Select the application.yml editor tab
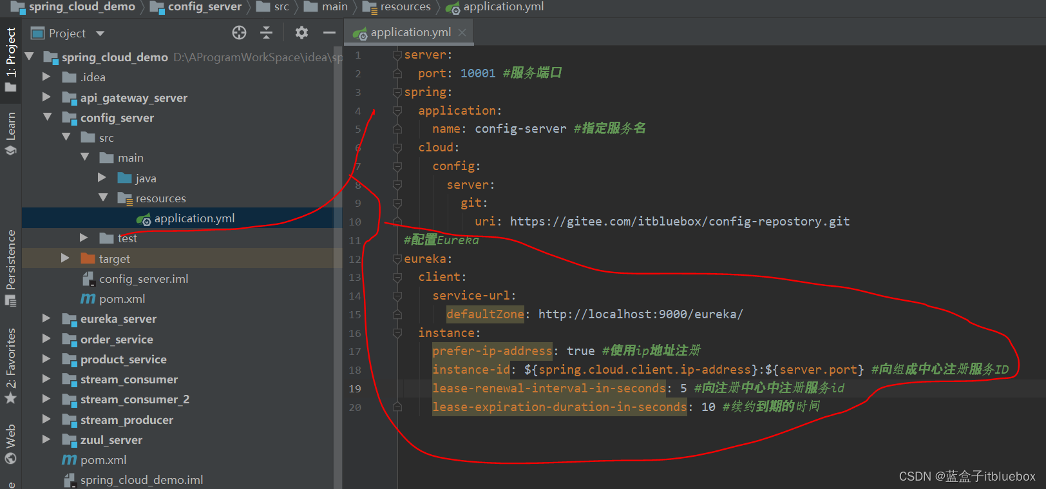 click(410, 32)
